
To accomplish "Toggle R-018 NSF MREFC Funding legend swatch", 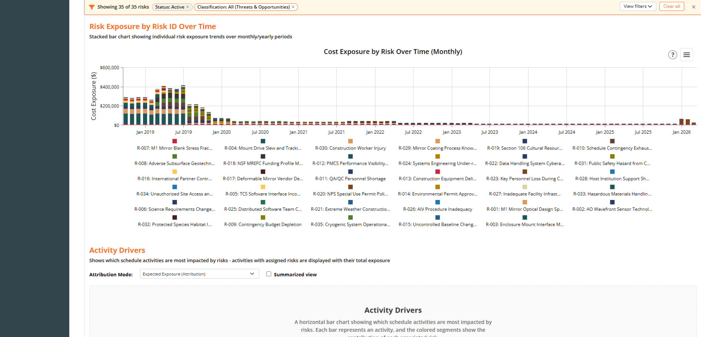I will click(x=263, y=156).
